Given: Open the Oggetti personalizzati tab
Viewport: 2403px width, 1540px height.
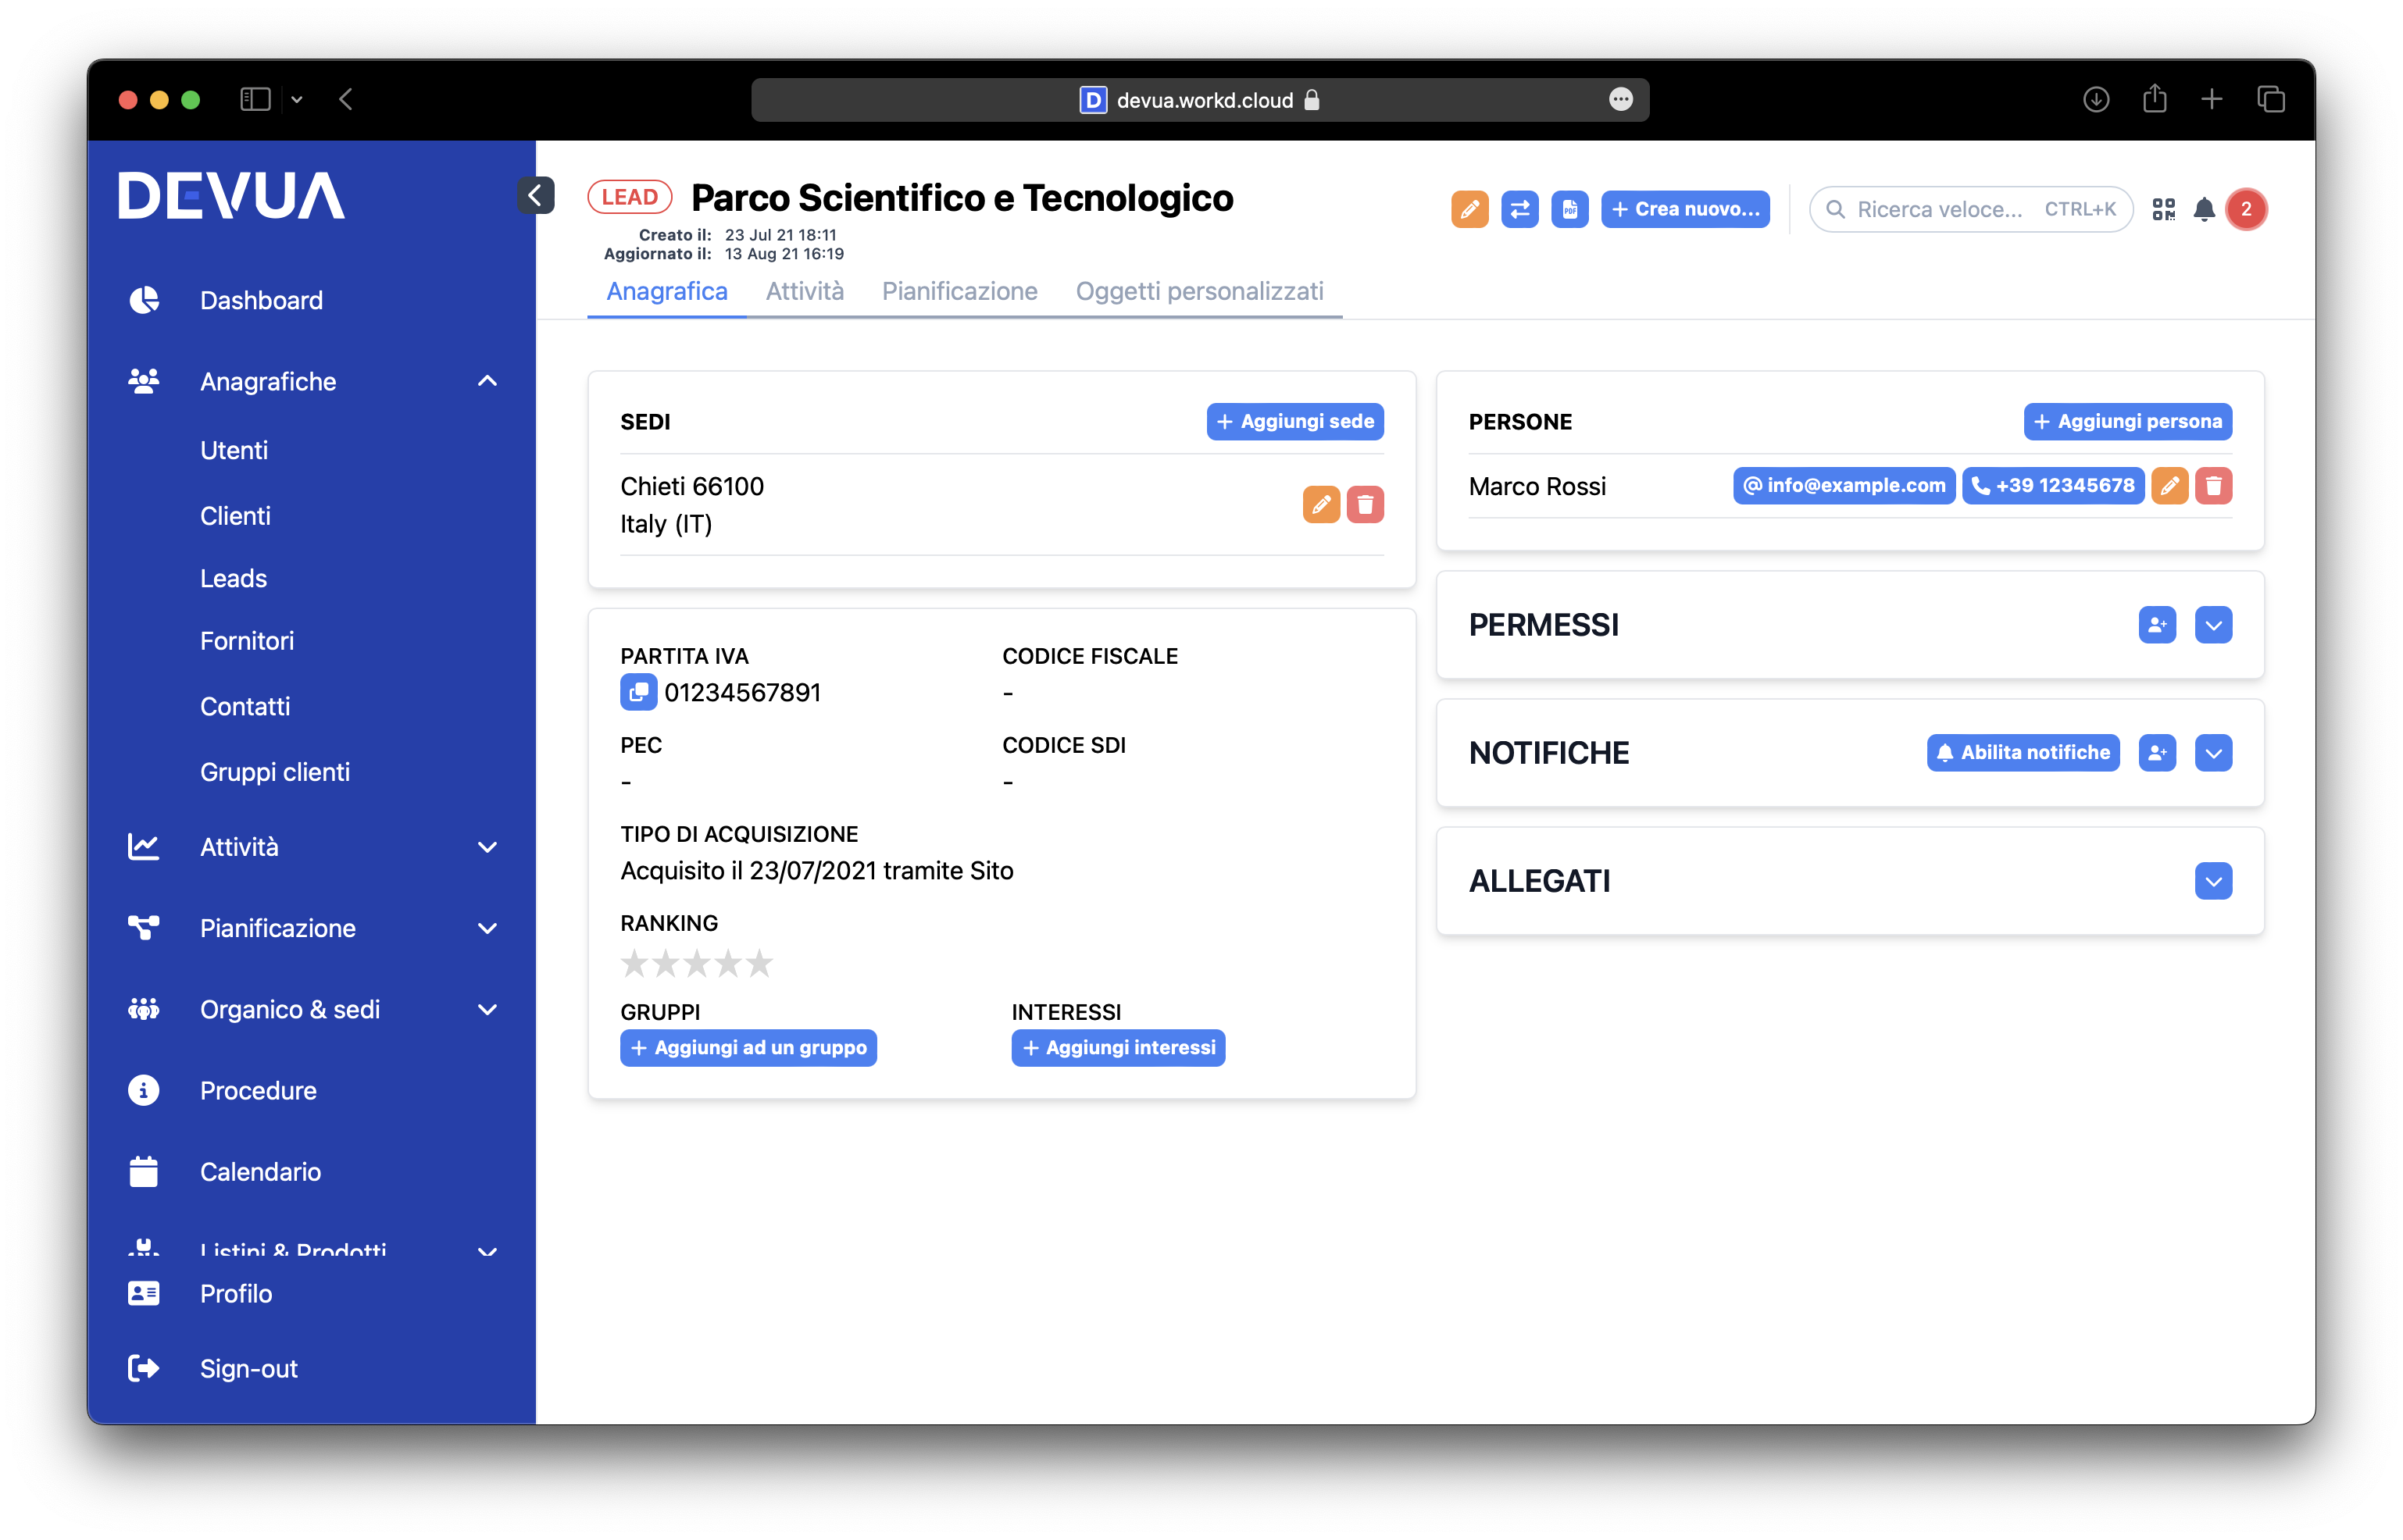Looking at the screenshot, I should [x=1199, y=291].
